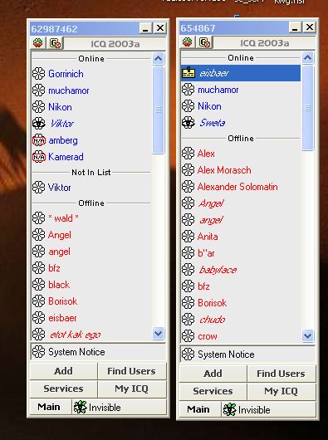328x440 pixels.
Task: Open the Services menu in the right window
Action: 213,391
